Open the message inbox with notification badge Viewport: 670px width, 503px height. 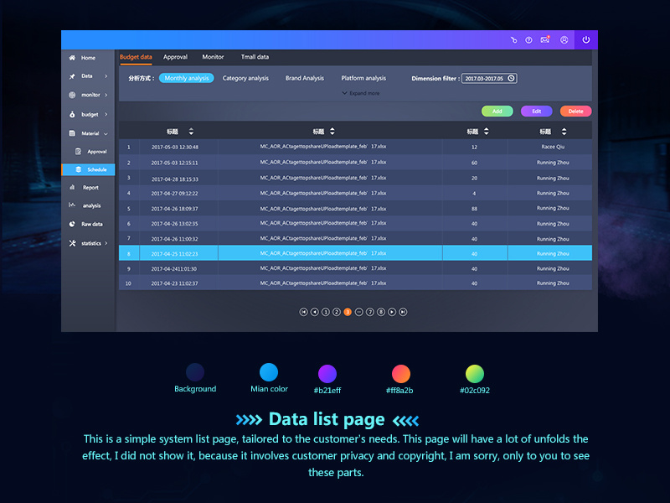tap(546, 39)
